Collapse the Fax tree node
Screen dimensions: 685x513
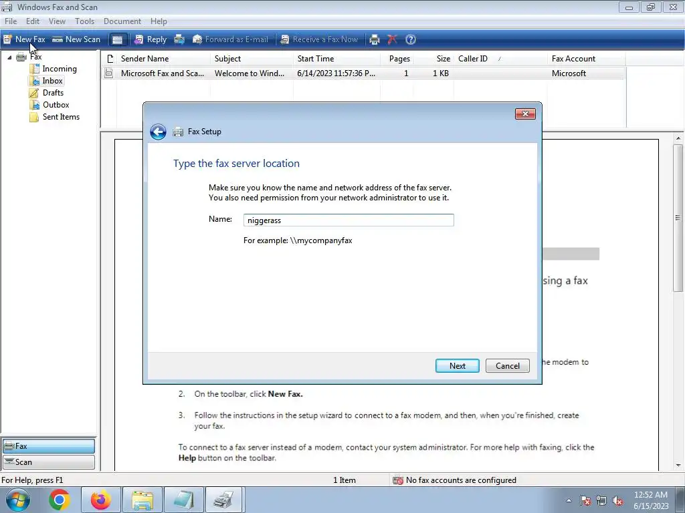point(9,57)
